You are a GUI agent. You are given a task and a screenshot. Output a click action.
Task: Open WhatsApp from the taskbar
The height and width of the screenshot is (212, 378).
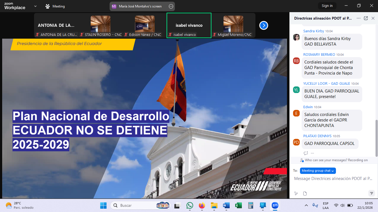(x=190, y=205)
